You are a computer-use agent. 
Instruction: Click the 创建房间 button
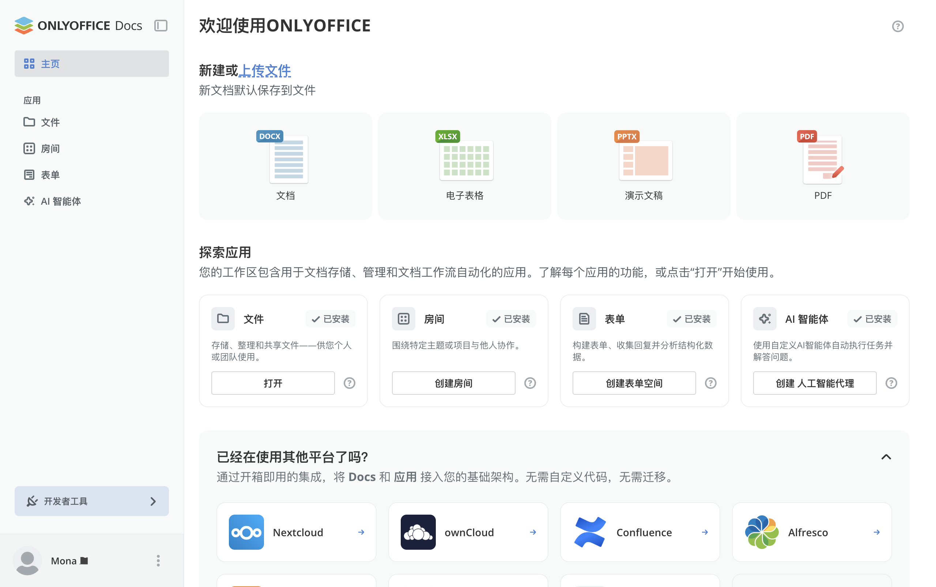pos(454,383)
